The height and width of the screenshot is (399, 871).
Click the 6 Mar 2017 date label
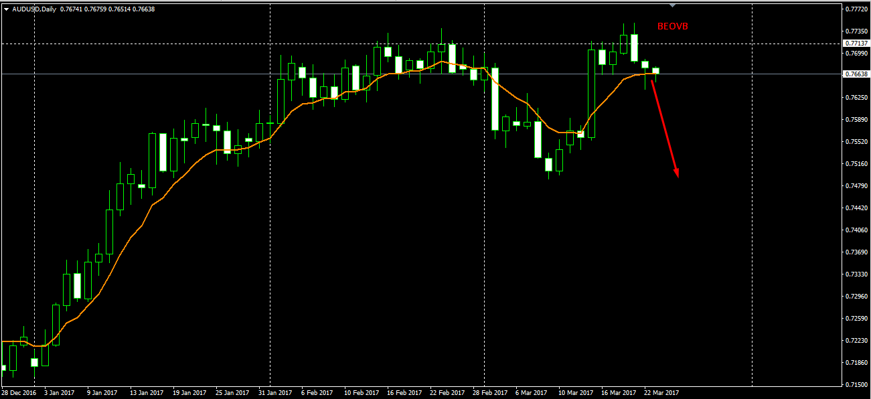[532, 394]
